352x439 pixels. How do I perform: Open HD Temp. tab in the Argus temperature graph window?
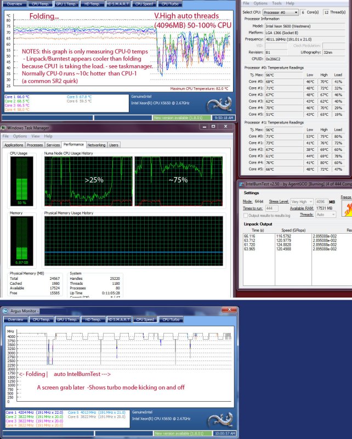(x=92, y=4)
